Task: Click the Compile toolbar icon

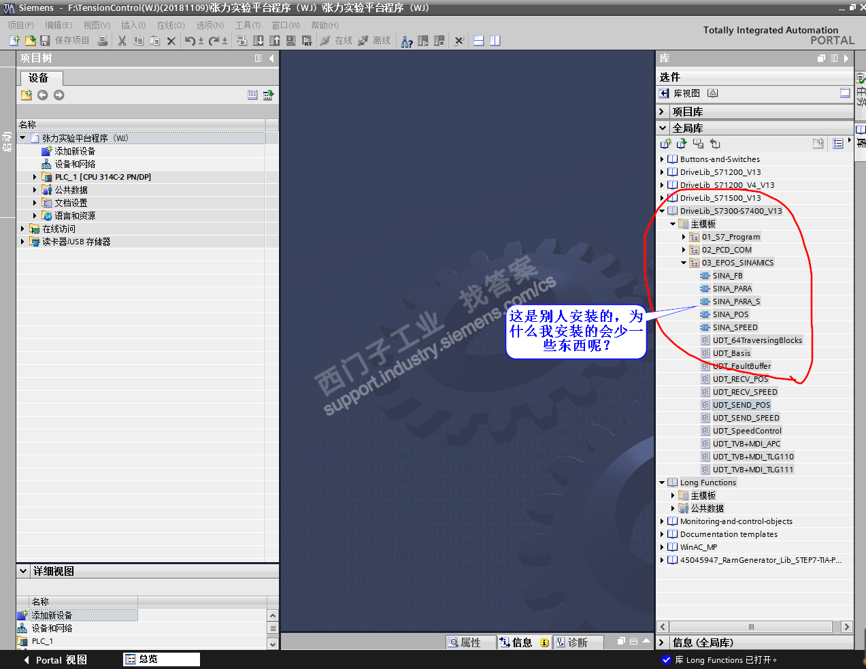Action: tap(242, 41)
